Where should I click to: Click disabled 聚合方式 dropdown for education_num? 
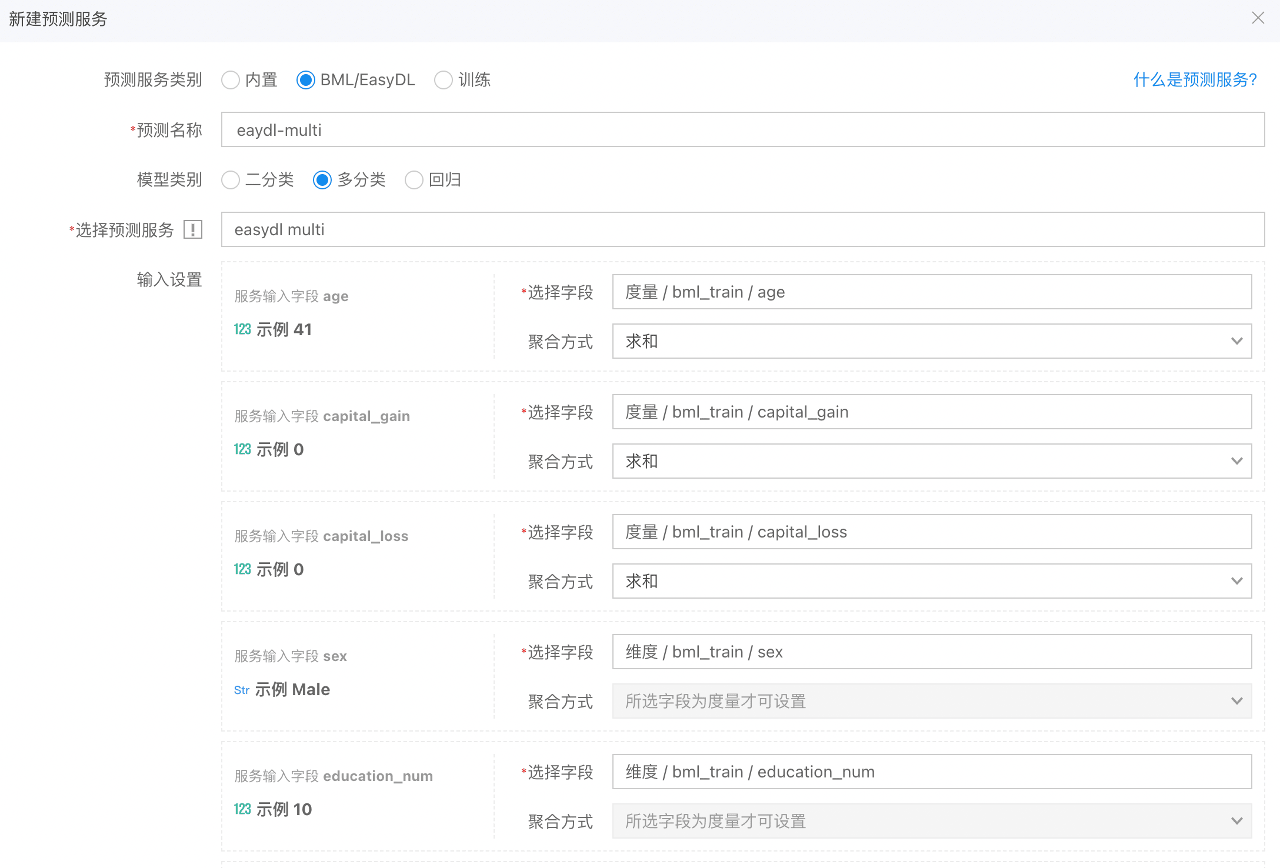[x=932, y=821]
